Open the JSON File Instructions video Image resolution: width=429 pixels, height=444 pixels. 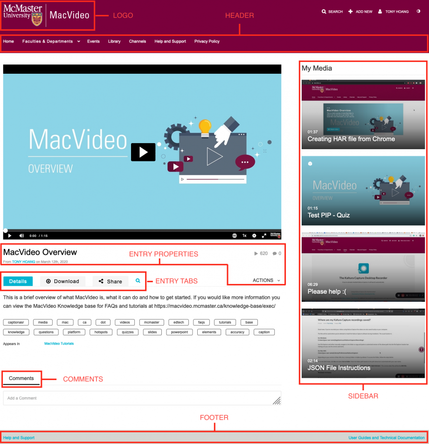[363, 343]
